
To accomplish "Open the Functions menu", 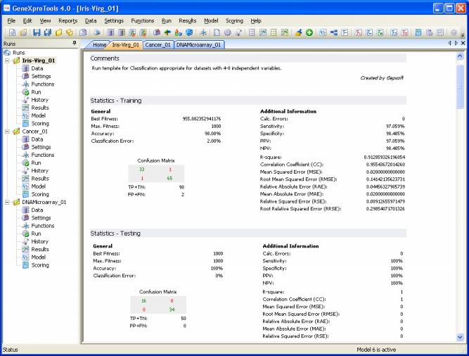I will coord(142,20).
